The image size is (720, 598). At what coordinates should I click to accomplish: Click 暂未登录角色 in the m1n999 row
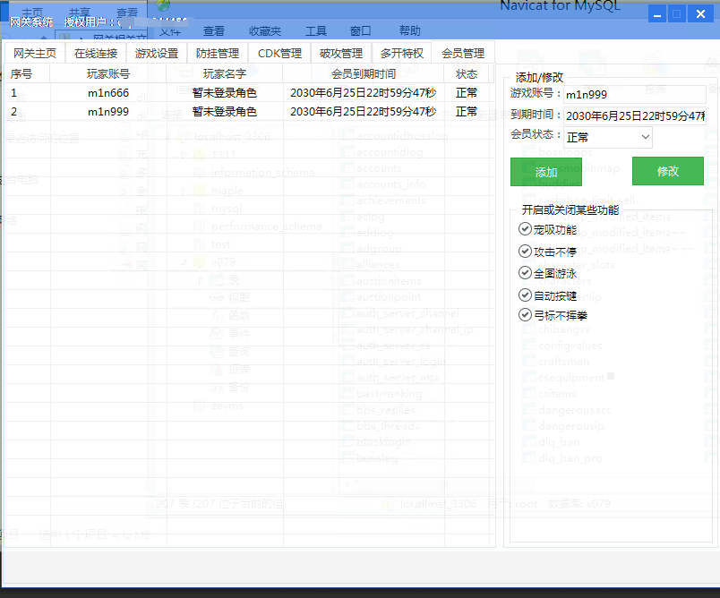pyautogui.click(x=225, y=112)
